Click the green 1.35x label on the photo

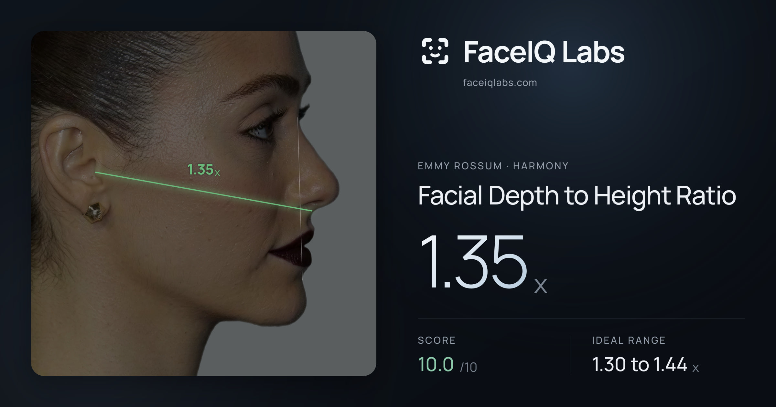[204, 170]
